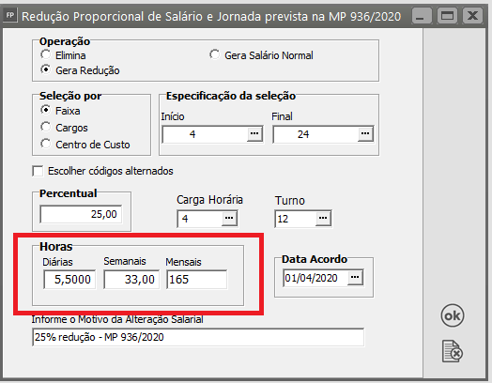
Task: Click the Motivo da Alteração Salarial field
Action: click(x=198, y=337)
